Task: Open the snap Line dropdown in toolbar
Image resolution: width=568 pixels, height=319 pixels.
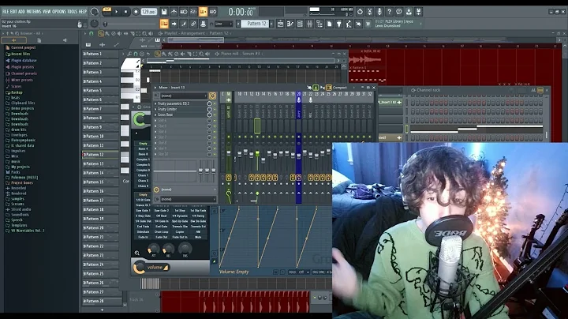Action: tap(223, 24)
